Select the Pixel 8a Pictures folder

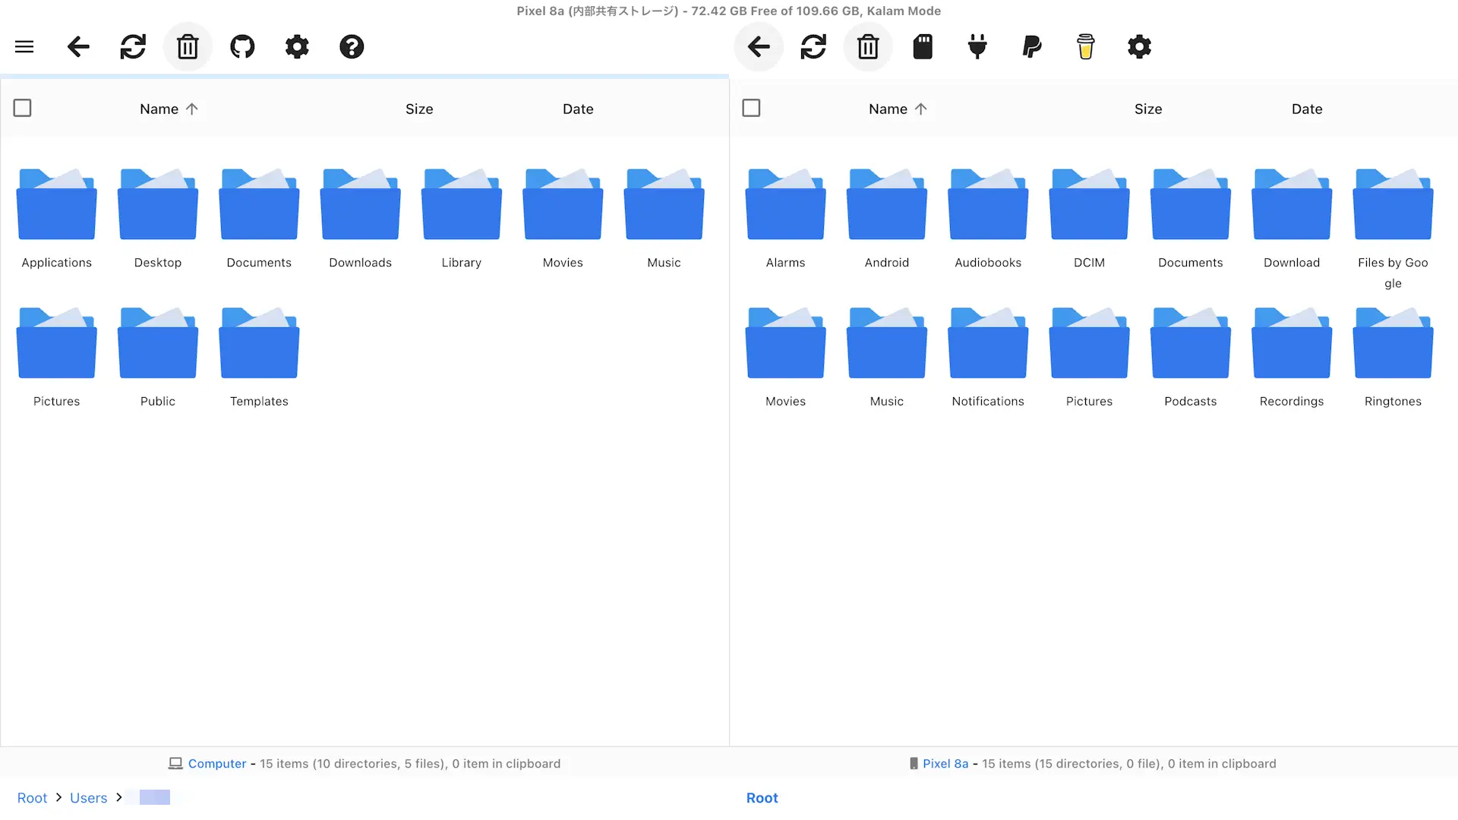(1090, 358)
